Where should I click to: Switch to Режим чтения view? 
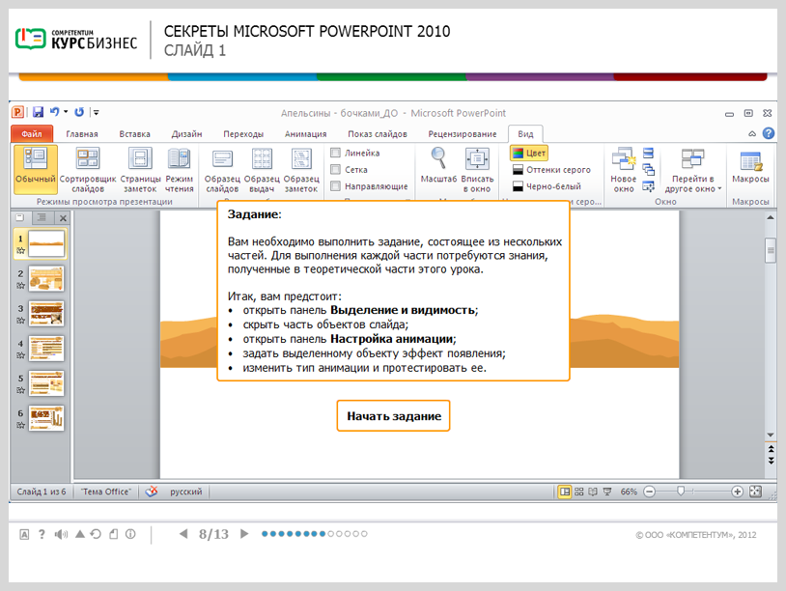(x=179, y=169)
